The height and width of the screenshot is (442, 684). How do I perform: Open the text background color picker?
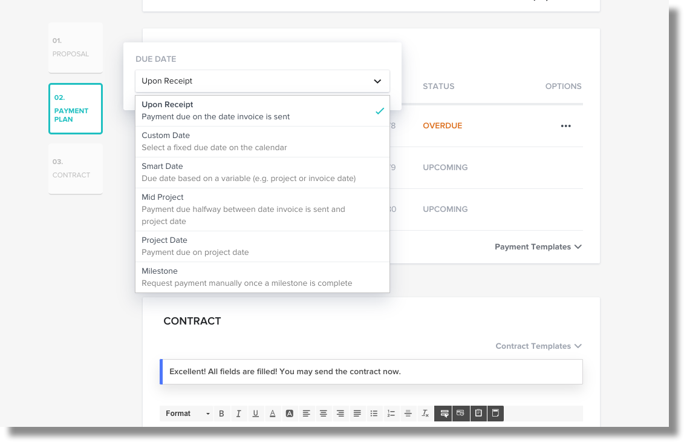(x=290, y=414)
